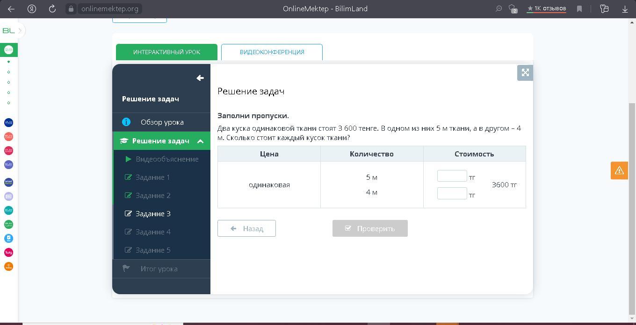Open the protection shield icon with badge 2
This screenshot has height=325, width=636.
[x=513, y=8]
